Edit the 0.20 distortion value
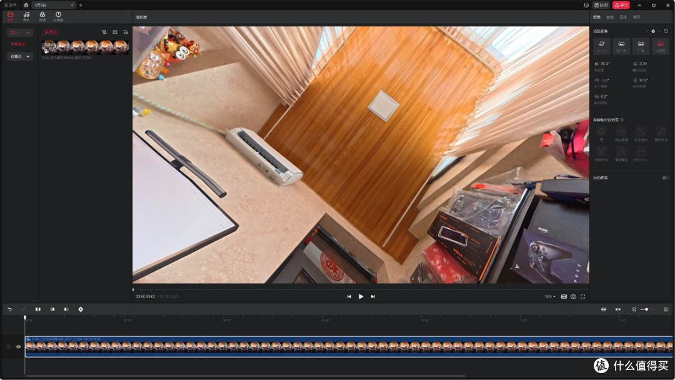This screenshot has height=380, width=675. pos(643,64)
